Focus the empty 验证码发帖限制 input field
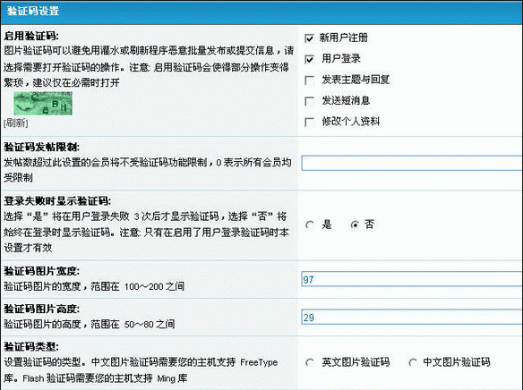 tap(412, 163)
